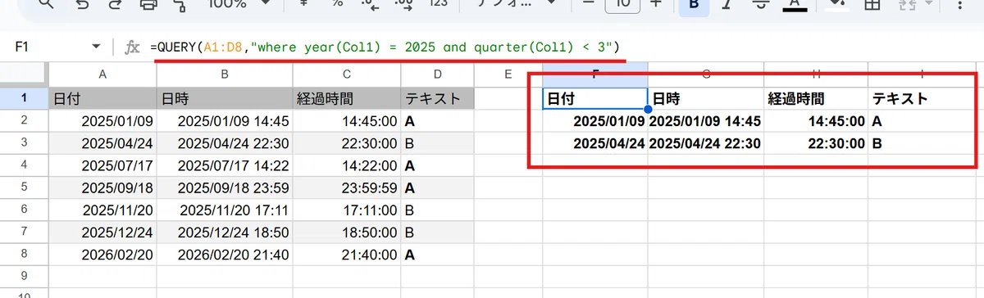The image size is (984, 298).
Task: Select row 4 header
Action: pyautogui.click(x=24, y=165)
